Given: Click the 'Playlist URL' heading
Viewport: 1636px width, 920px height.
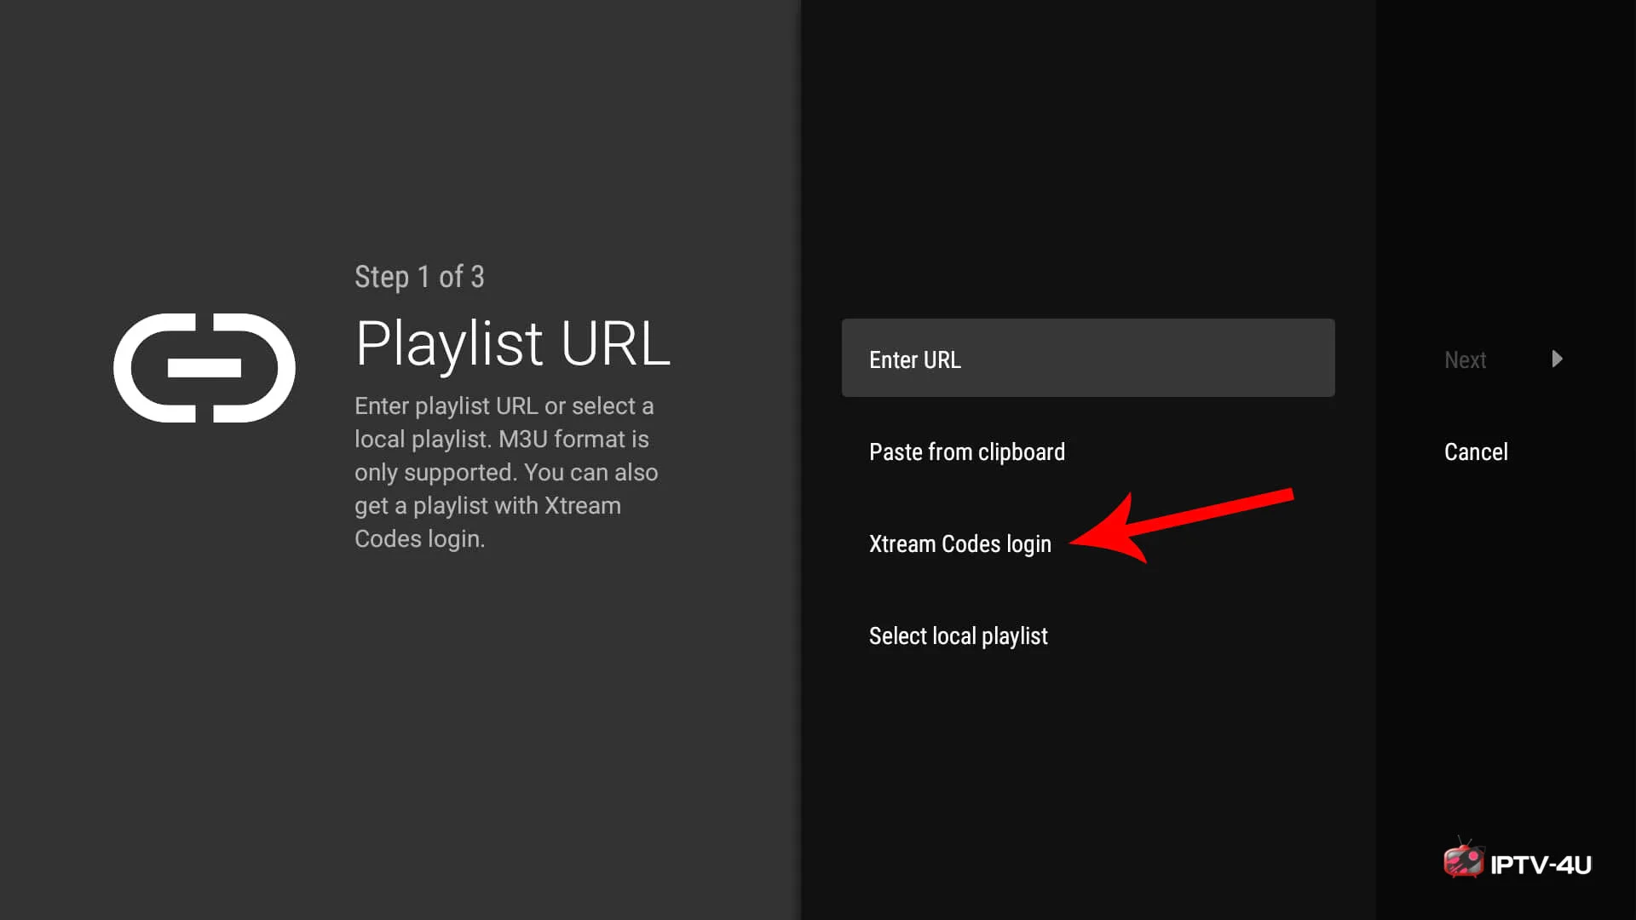Looking at the screenshot, I should (513, 343).
